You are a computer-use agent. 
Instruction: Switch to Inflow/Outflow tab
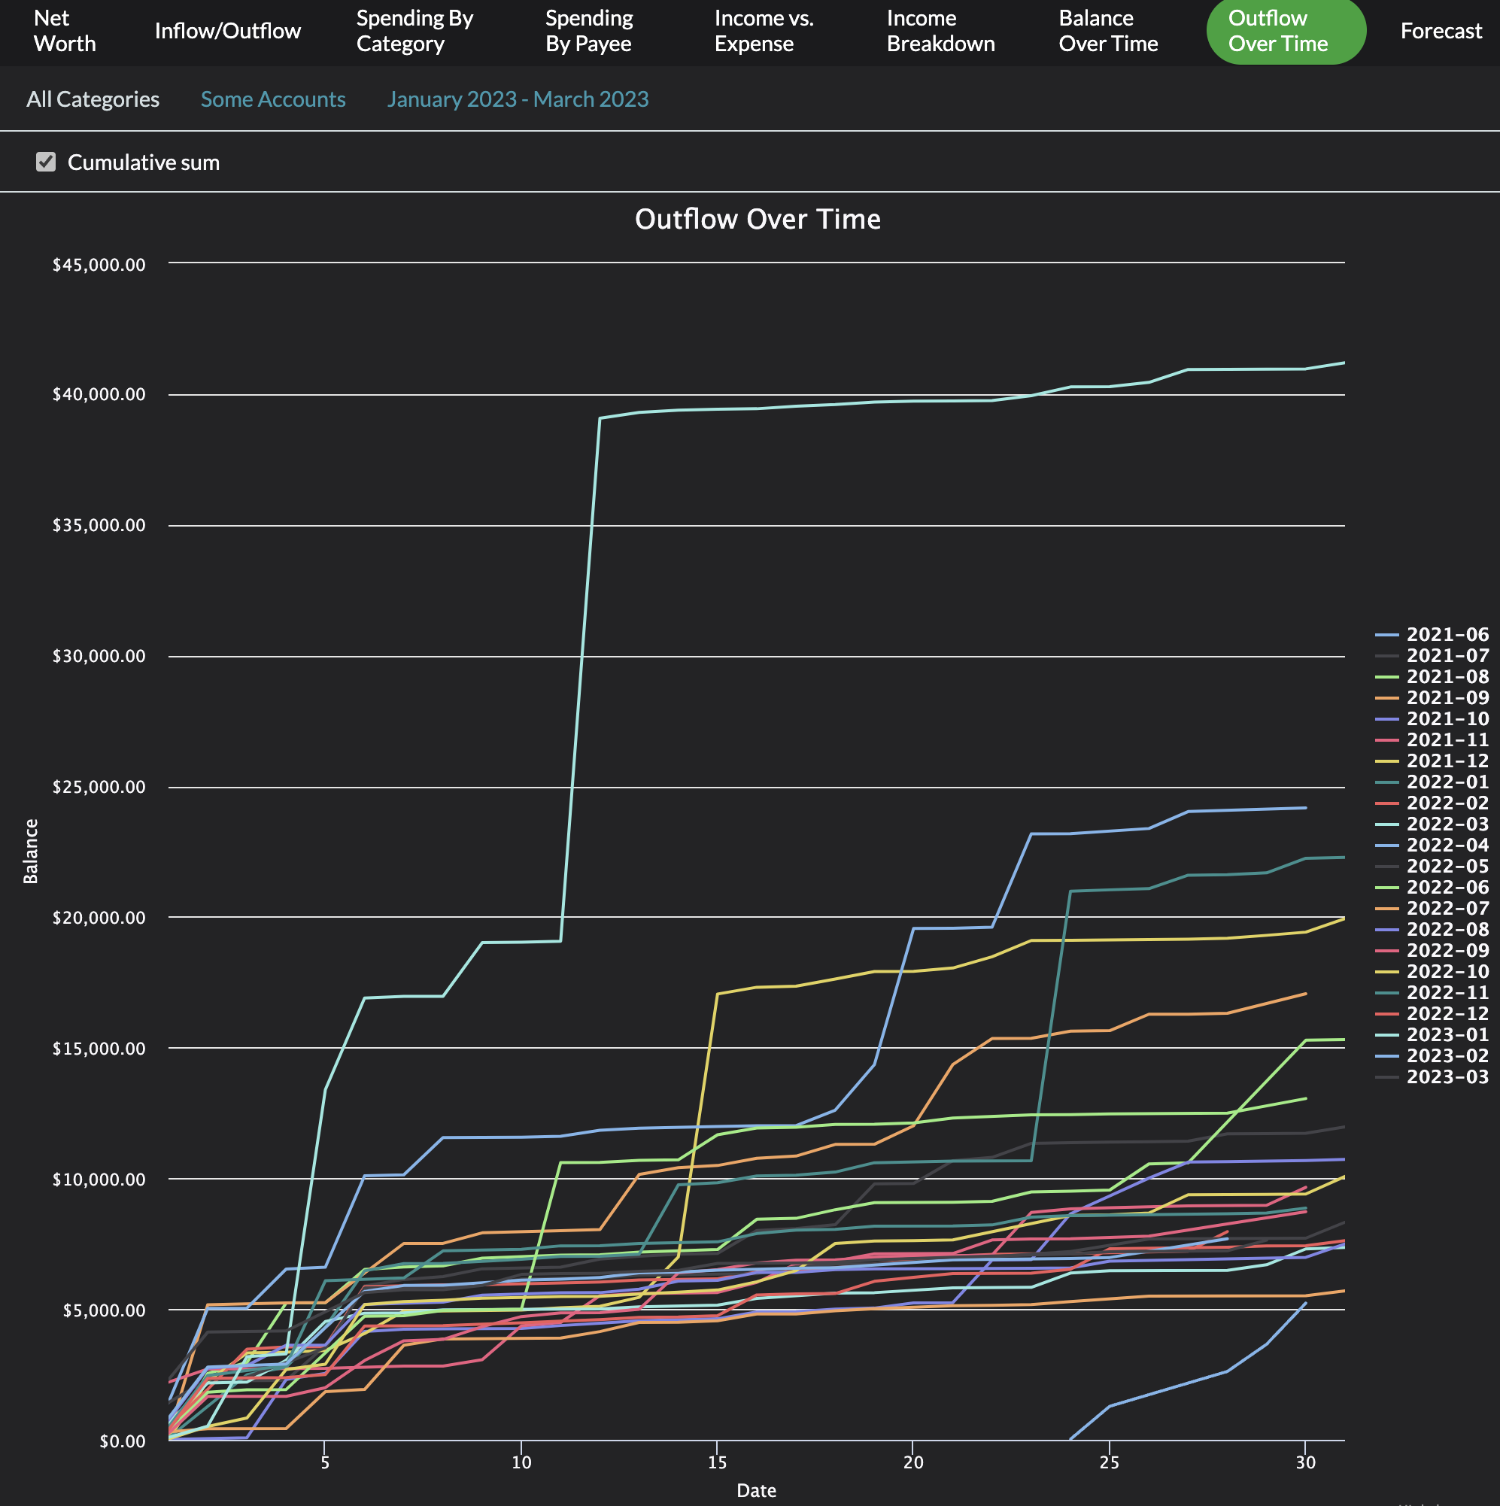pyautogui.click(x=228, y=31)
